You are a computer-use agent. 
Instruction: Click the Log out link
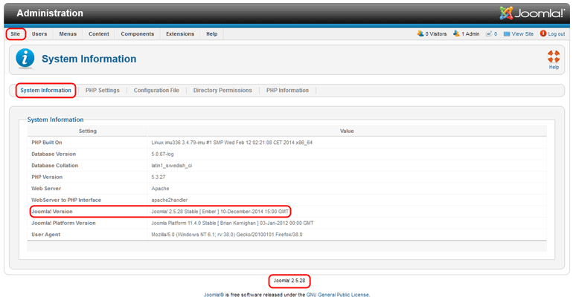[556, 34]
